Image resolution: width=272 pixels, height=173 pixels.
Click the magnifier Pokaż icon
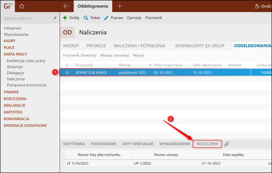pyautogui.click(x=86, y=18)
